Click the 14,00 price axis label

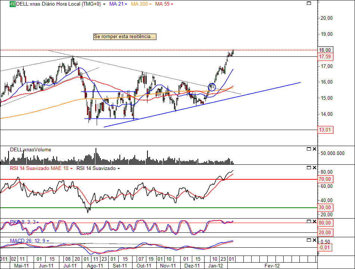[327, 114]
